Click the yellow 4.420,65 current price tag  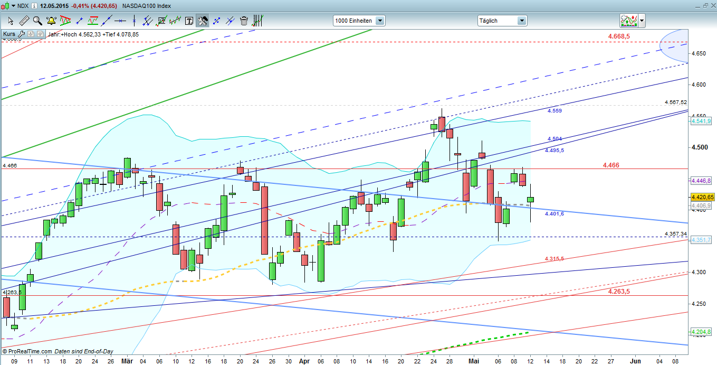(703, 197)
